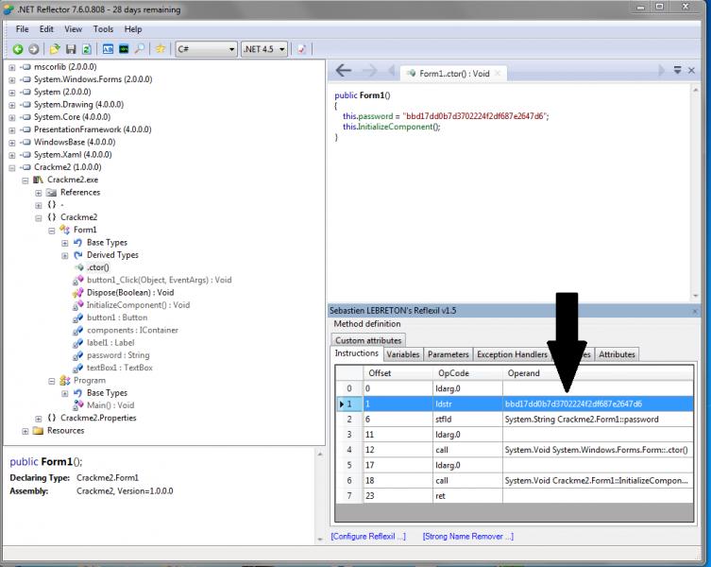This screenshot has height=567, width=711.
Task: Close the decompiler pane with the X
Action: click(691, 70)
